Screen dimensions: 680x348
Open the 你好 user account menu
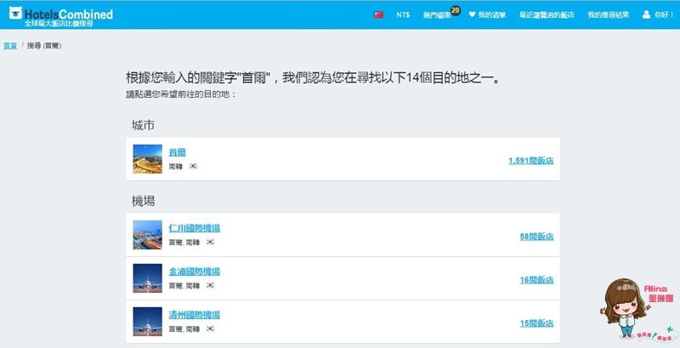[x=657, y=14]
